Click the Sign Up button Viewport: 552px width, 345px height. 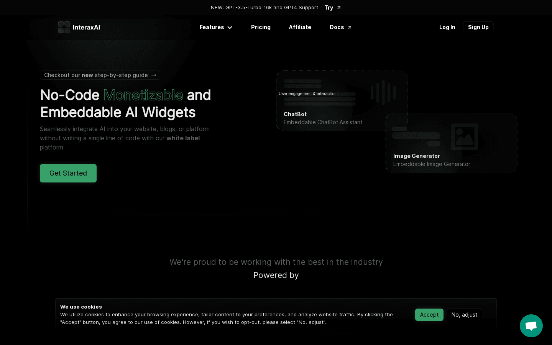click(x=478, y=27)
